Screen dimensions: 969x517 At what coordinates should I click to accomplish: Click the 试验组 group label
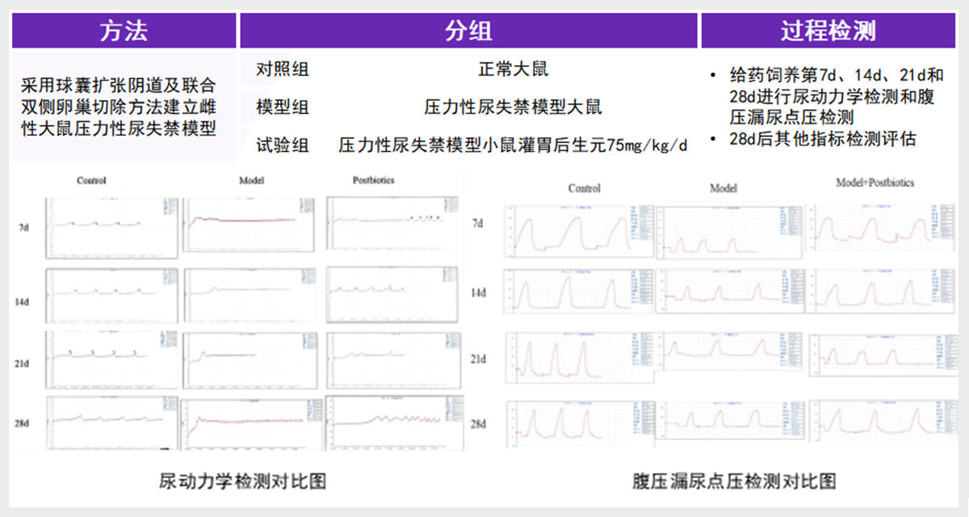tap(283, 145)
